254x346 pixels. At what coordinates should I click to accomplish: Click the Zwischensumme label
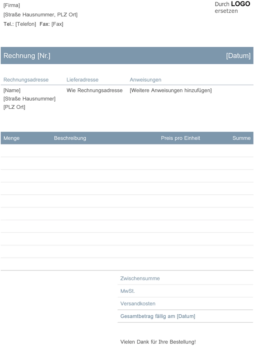point(140,279)
